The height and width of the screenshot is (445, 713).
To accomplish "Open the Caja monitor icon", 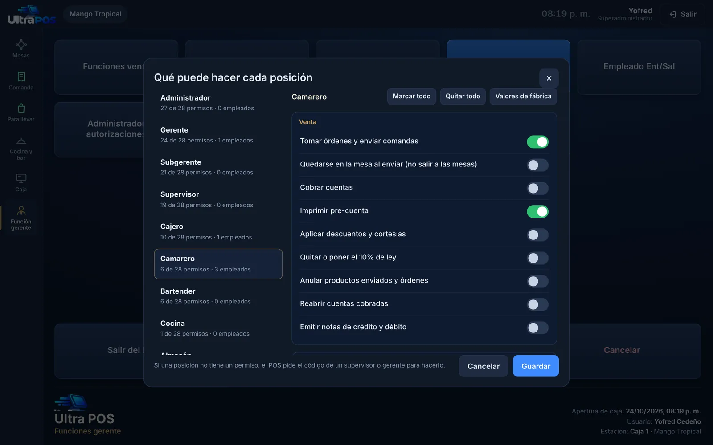I will pos(21,178).
